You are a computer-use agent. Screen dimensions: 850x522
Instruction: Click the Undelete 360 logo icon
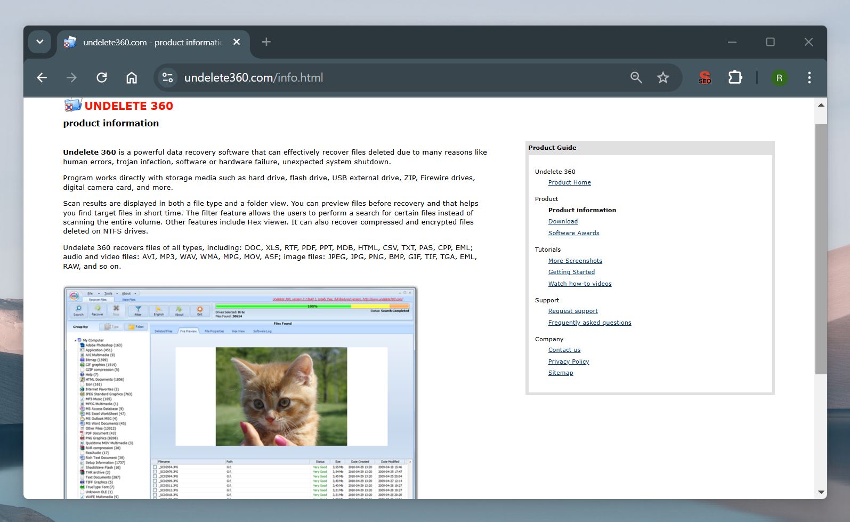click(73, 105)
